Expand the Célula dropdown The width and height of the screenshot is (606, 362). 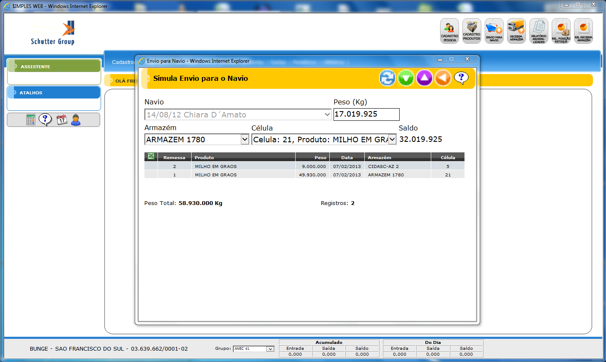coord(392,139)
